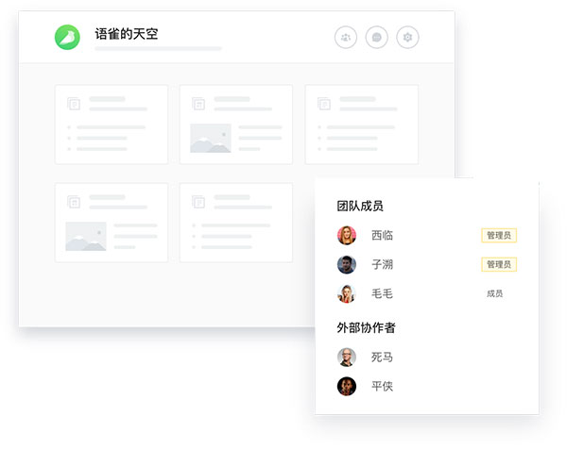Open collaborator name 死马
The image size is (567, 450).
(x=382, y=358)
